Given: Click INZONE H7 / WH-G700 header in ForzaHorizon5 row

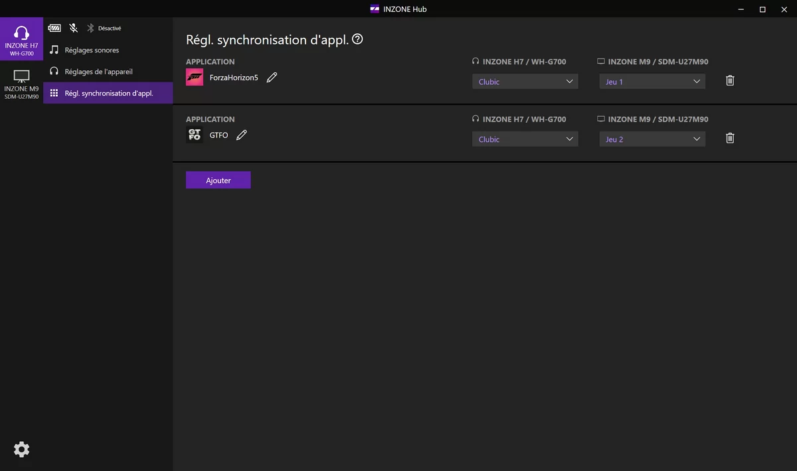Looking at the screenshot, I should click(525, 62).
